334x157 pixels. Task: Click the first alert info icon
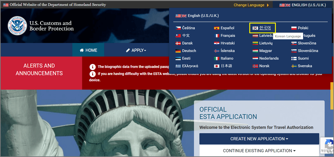click(92, 67)
